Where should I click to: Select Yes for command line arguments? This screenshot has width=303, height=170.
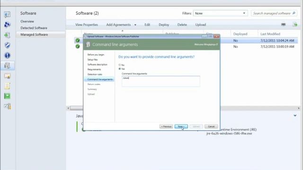tap(120, 69)
